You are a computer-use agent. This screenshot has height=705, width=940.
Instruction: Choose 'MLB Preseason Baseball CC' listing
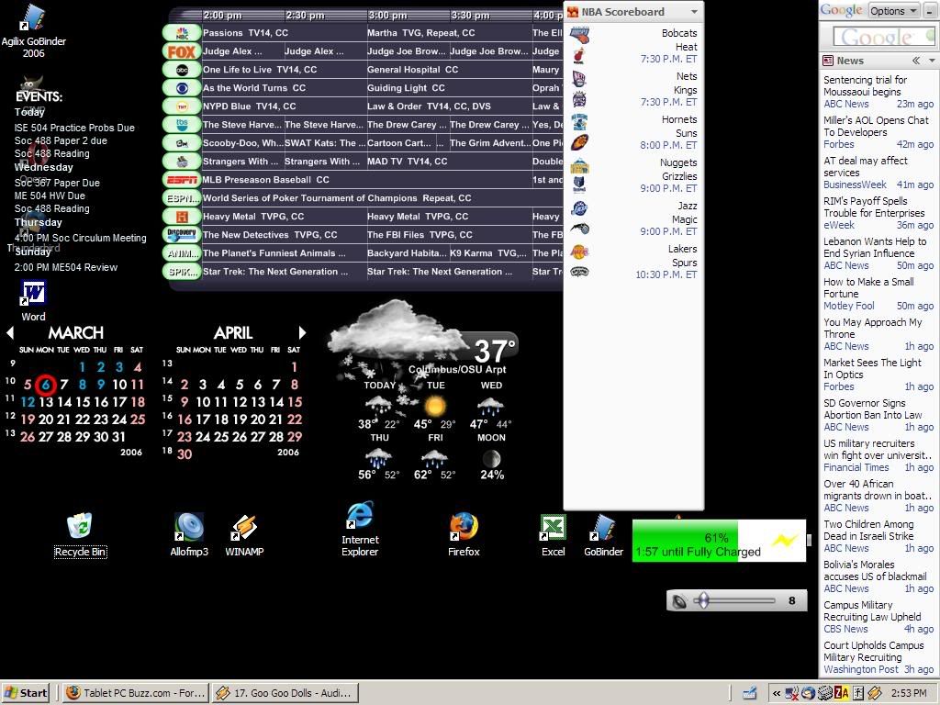(x=366, y=180)
